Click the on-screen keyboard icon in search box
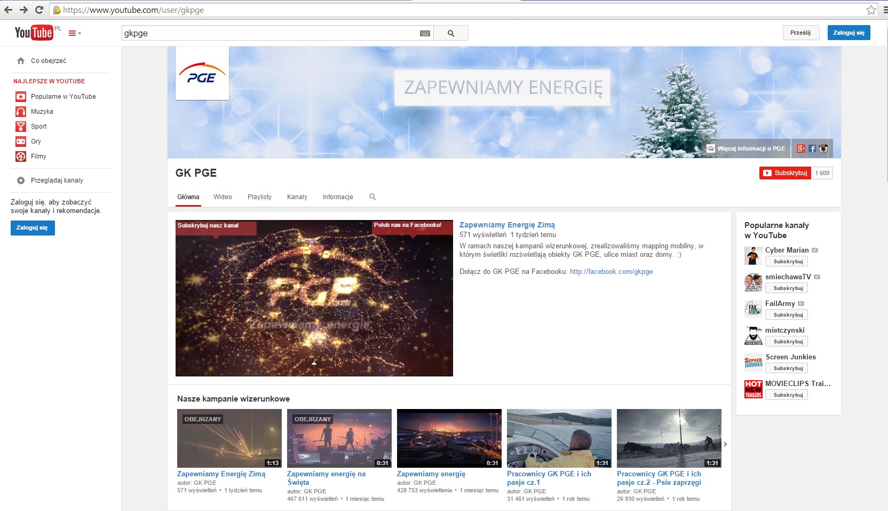The width and height of the screenshot is (888, 511). 425,33
